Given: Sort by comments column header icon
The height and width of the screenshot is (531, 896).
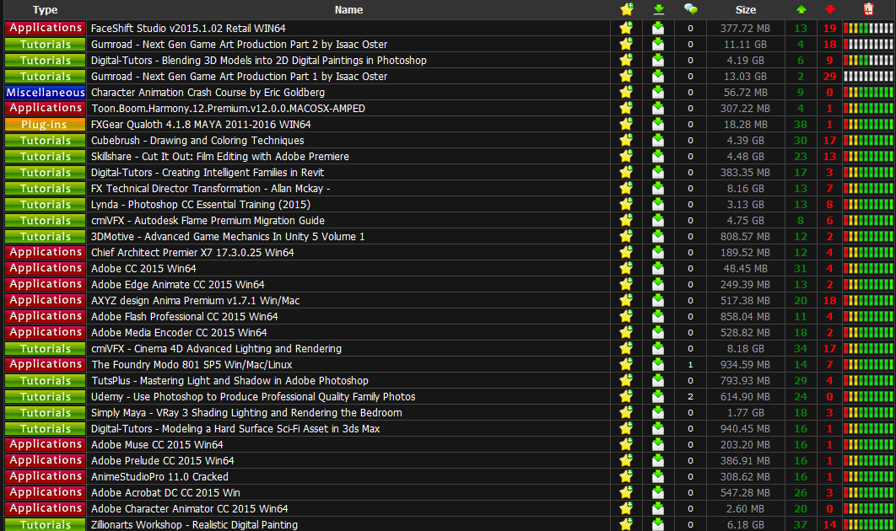Looking at the screenshot, I should pos(690,9).
